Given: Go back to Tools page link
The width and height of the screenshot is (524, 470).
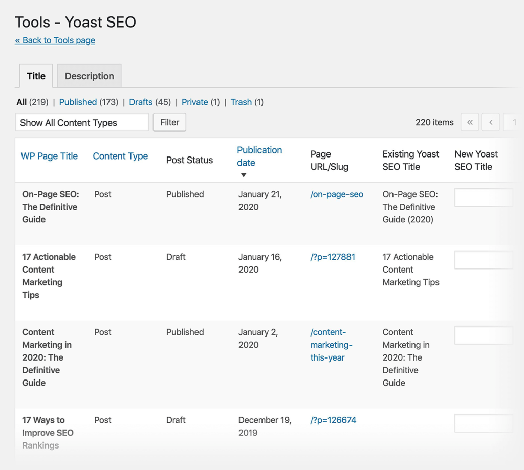Looking at the screenshot, I should pyautogui.click(x=55, y=40).
